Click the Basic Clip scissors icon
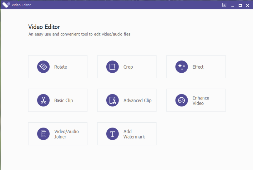 (43, 100)
